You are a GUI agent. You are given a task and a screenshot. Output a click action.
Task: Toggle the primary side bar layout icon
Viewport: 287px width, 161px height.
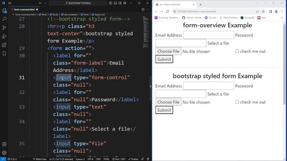[111, 3]
